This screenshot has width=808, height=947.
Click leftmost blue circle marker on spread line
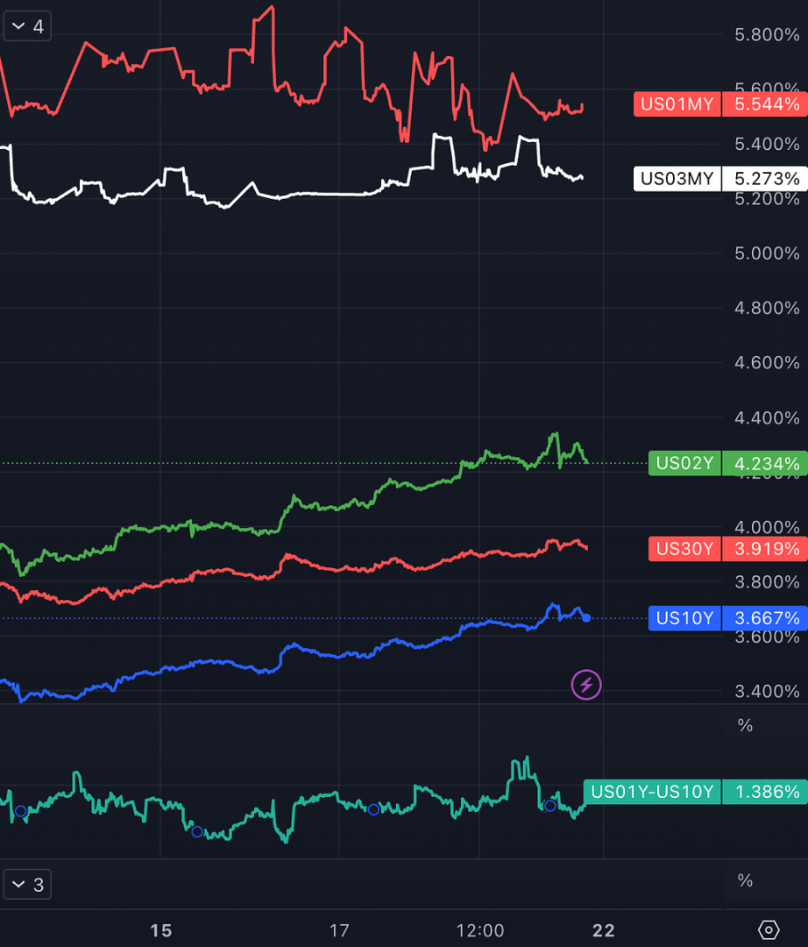(x=20, y=811)
